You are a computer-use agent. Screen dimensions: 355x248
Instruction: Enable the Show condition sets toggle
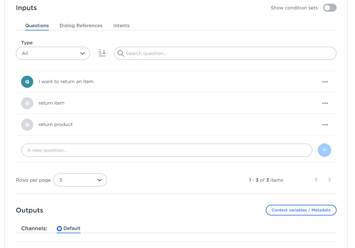(x=329, y=8)
